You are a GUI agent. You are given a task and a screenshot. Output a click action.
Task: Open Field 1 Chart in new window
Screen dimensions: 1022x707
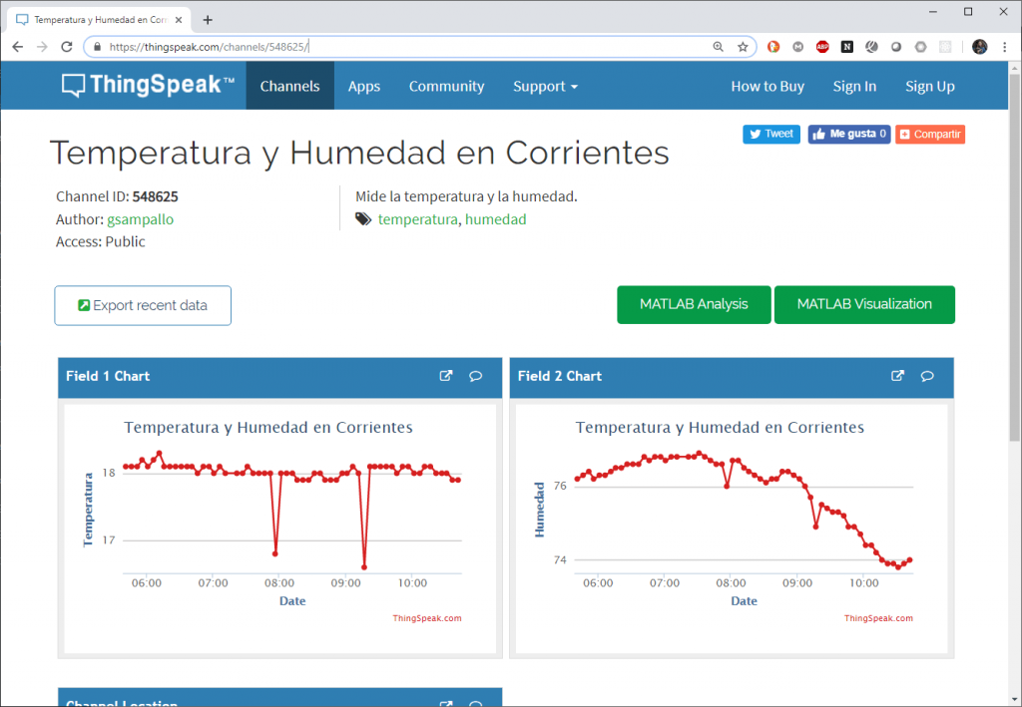pos(445,376)
